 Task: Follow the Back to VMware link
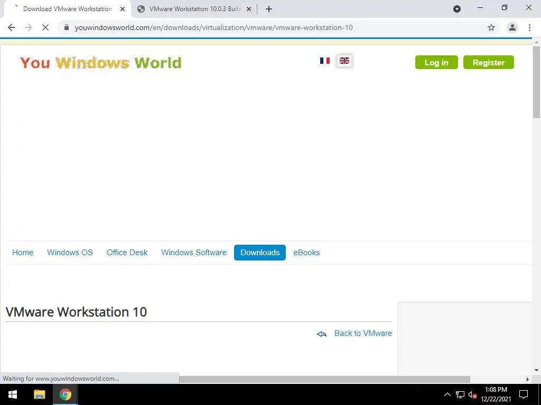[363, 333]
